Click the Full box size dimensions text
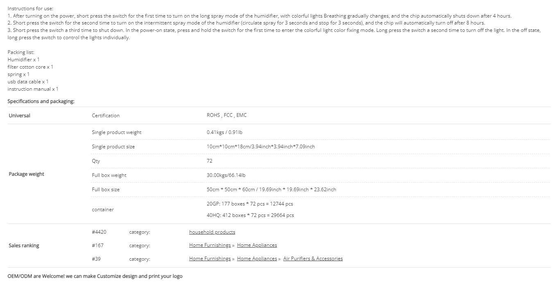Viewport: 552px width, 286px height. [271, 190]
